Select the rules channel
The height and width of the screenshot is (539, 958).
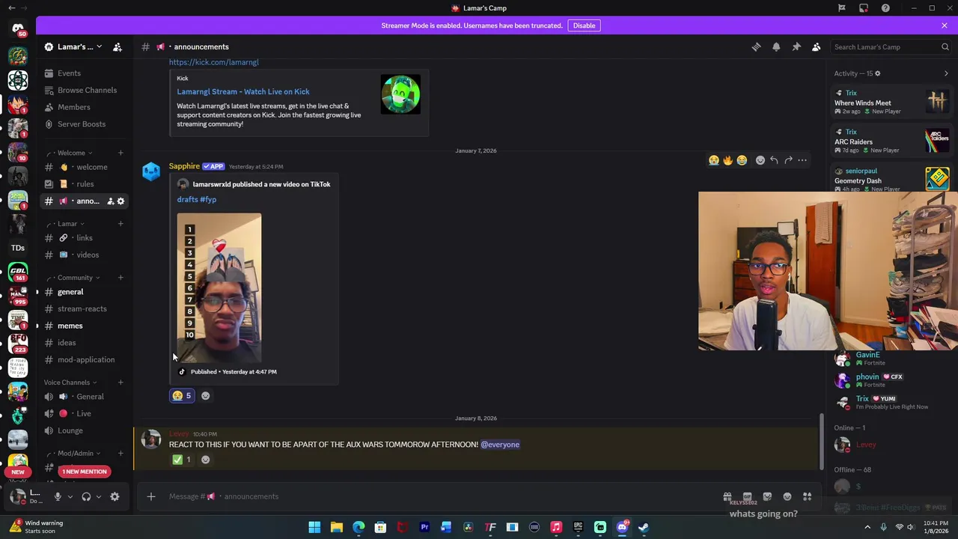84,184
